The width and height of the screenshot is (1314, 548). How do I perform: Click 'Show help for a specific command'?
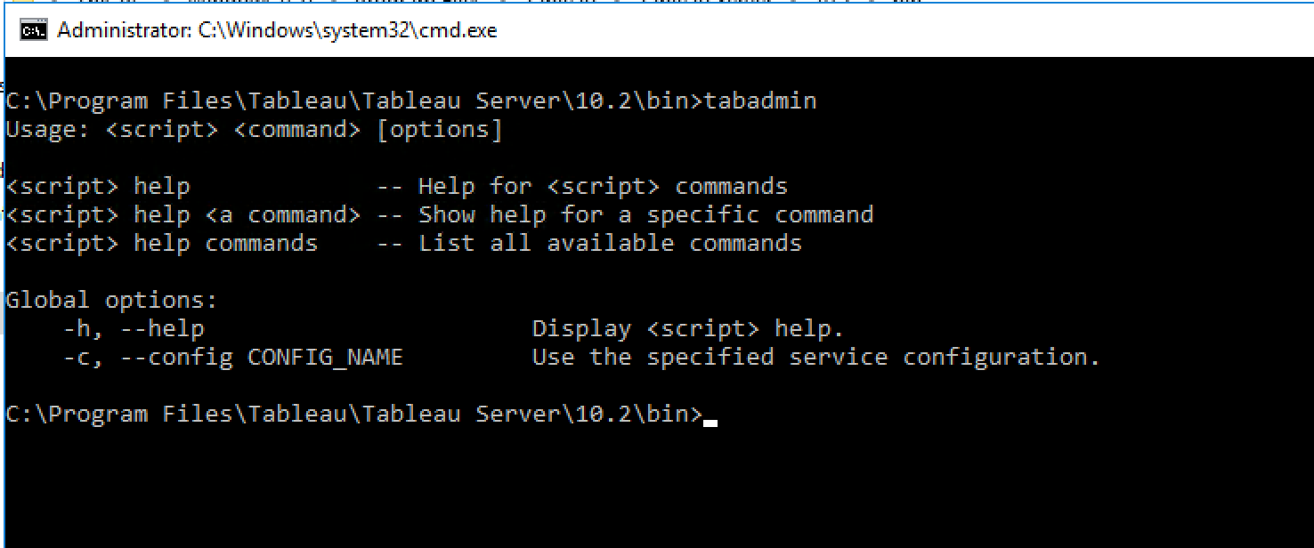645,215
